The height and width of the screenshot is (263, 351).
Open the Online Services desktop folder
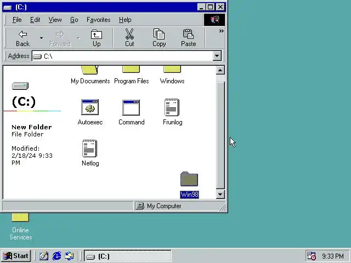click(20, 226)
